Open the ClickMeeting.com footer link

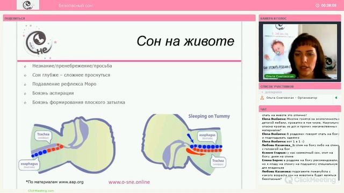41,191
